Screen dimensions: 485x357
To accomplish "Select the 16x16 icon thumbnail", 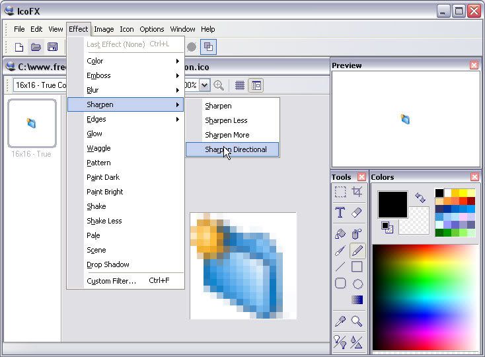I will tap(32, 123).
